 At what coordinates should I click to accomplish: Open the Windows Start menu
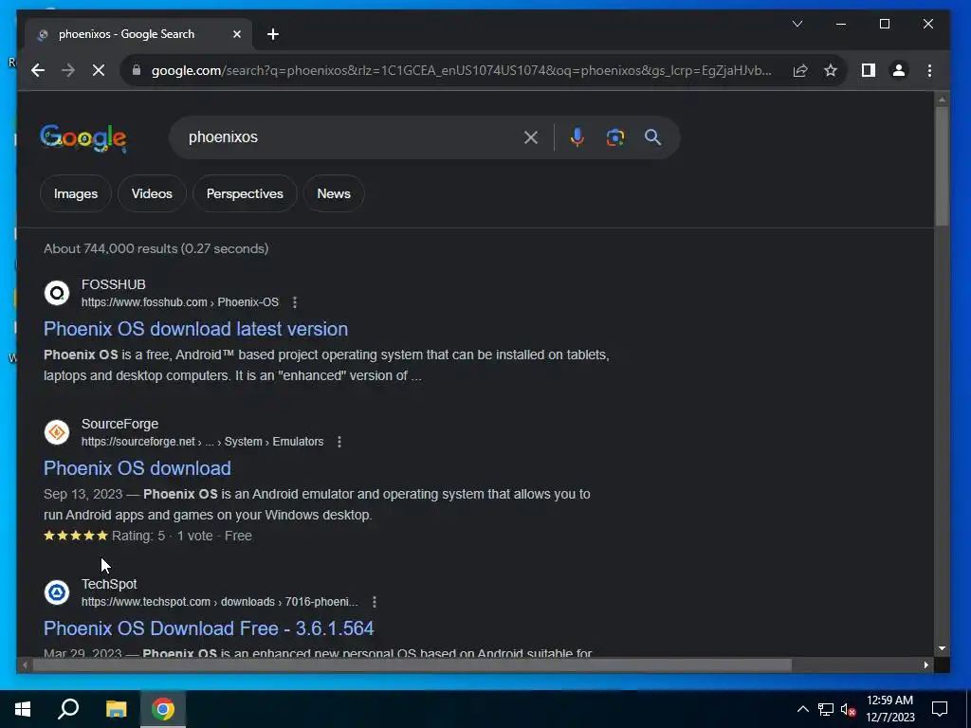pos(23,709)
